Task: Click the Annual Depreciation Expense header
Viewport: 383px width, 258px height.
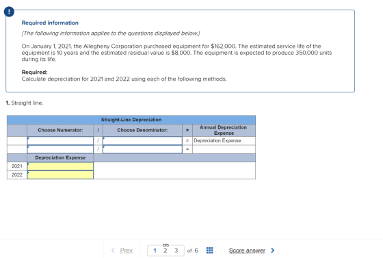Action: pos(224,130)
